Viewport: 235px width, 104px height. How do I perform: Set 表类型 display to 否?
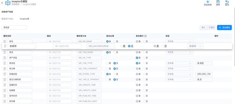(x=144, y=63)
